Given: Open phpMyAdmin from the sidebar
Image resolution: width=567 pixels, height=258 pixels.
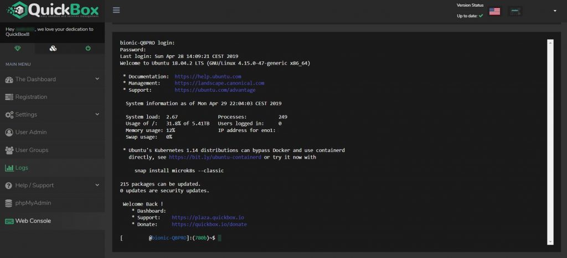Looking at the screenshot, I should 53,203.
